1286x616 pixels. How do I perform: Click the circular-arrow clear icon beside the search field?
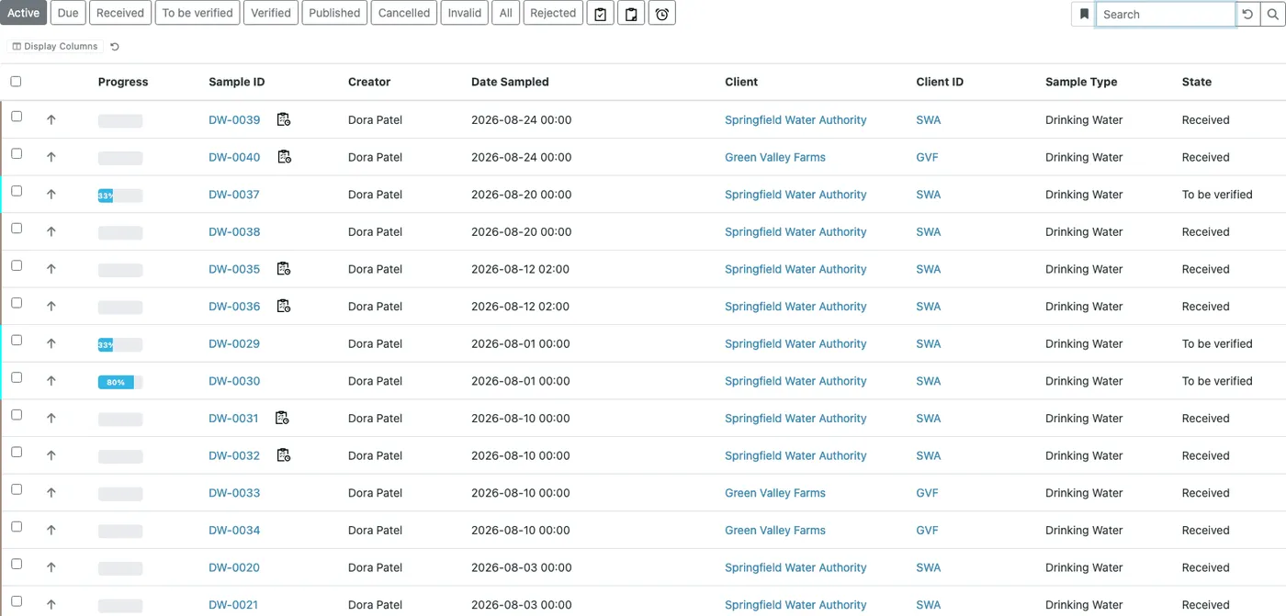point(1247,14)
